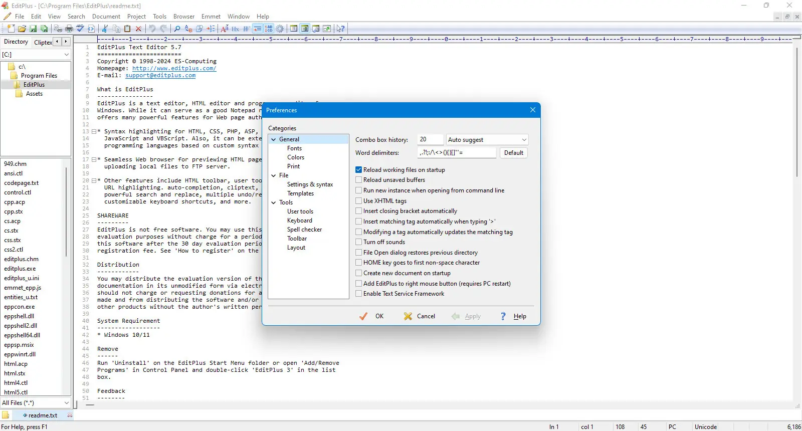Image resolution: width=802 pixels, height=431 pixels.
Task: Click the Copy toolbar icon
Action: [116, 29]
